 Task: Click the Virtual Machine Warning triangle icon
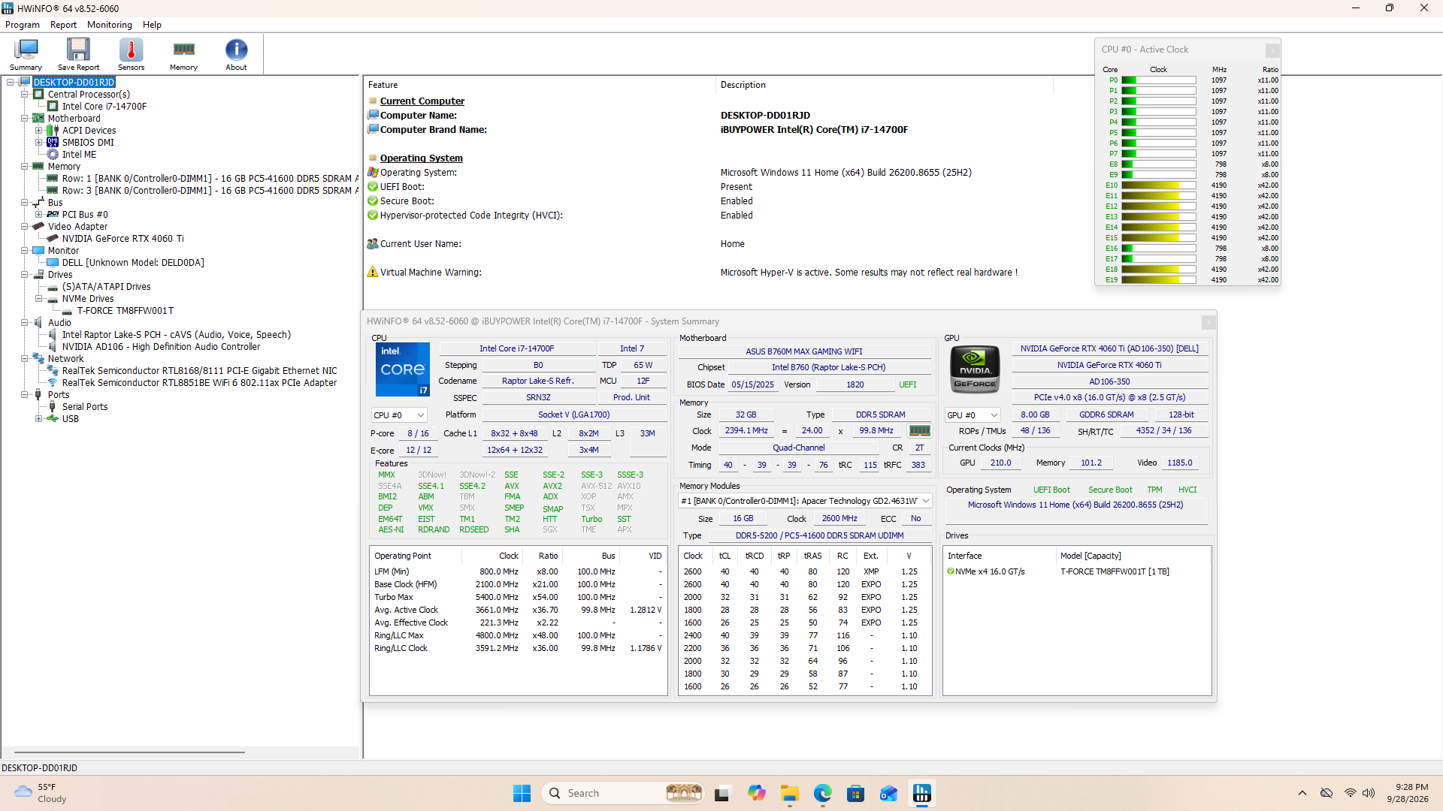(x=372, y=272)
